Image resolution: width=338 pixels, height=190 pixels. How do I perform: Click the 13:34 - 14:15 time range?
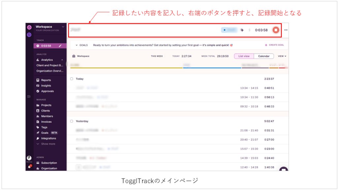[249, 88]
